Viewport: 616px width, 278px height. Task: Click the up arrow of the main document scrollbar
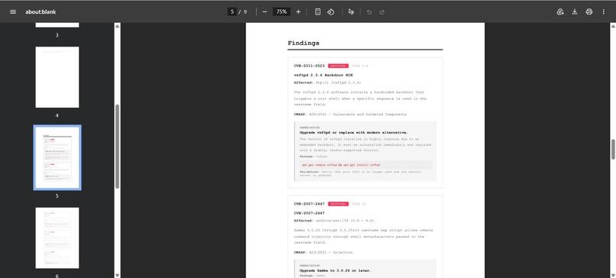(613, 26)
